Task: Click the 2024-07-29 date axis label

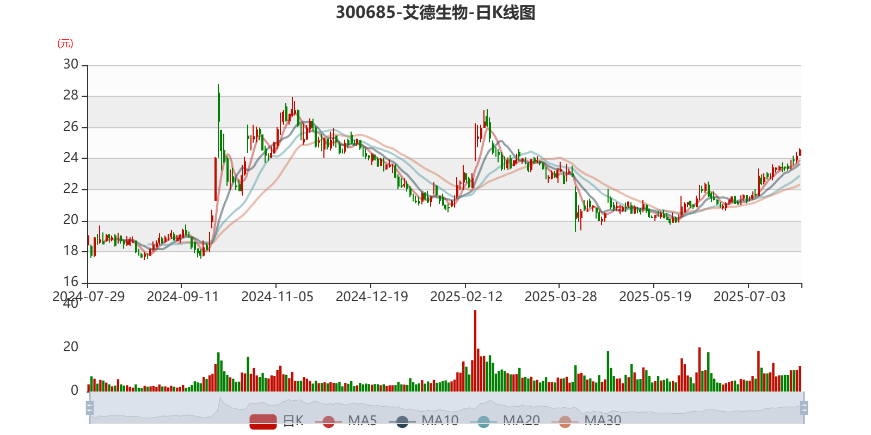Action: click(88, 297)
